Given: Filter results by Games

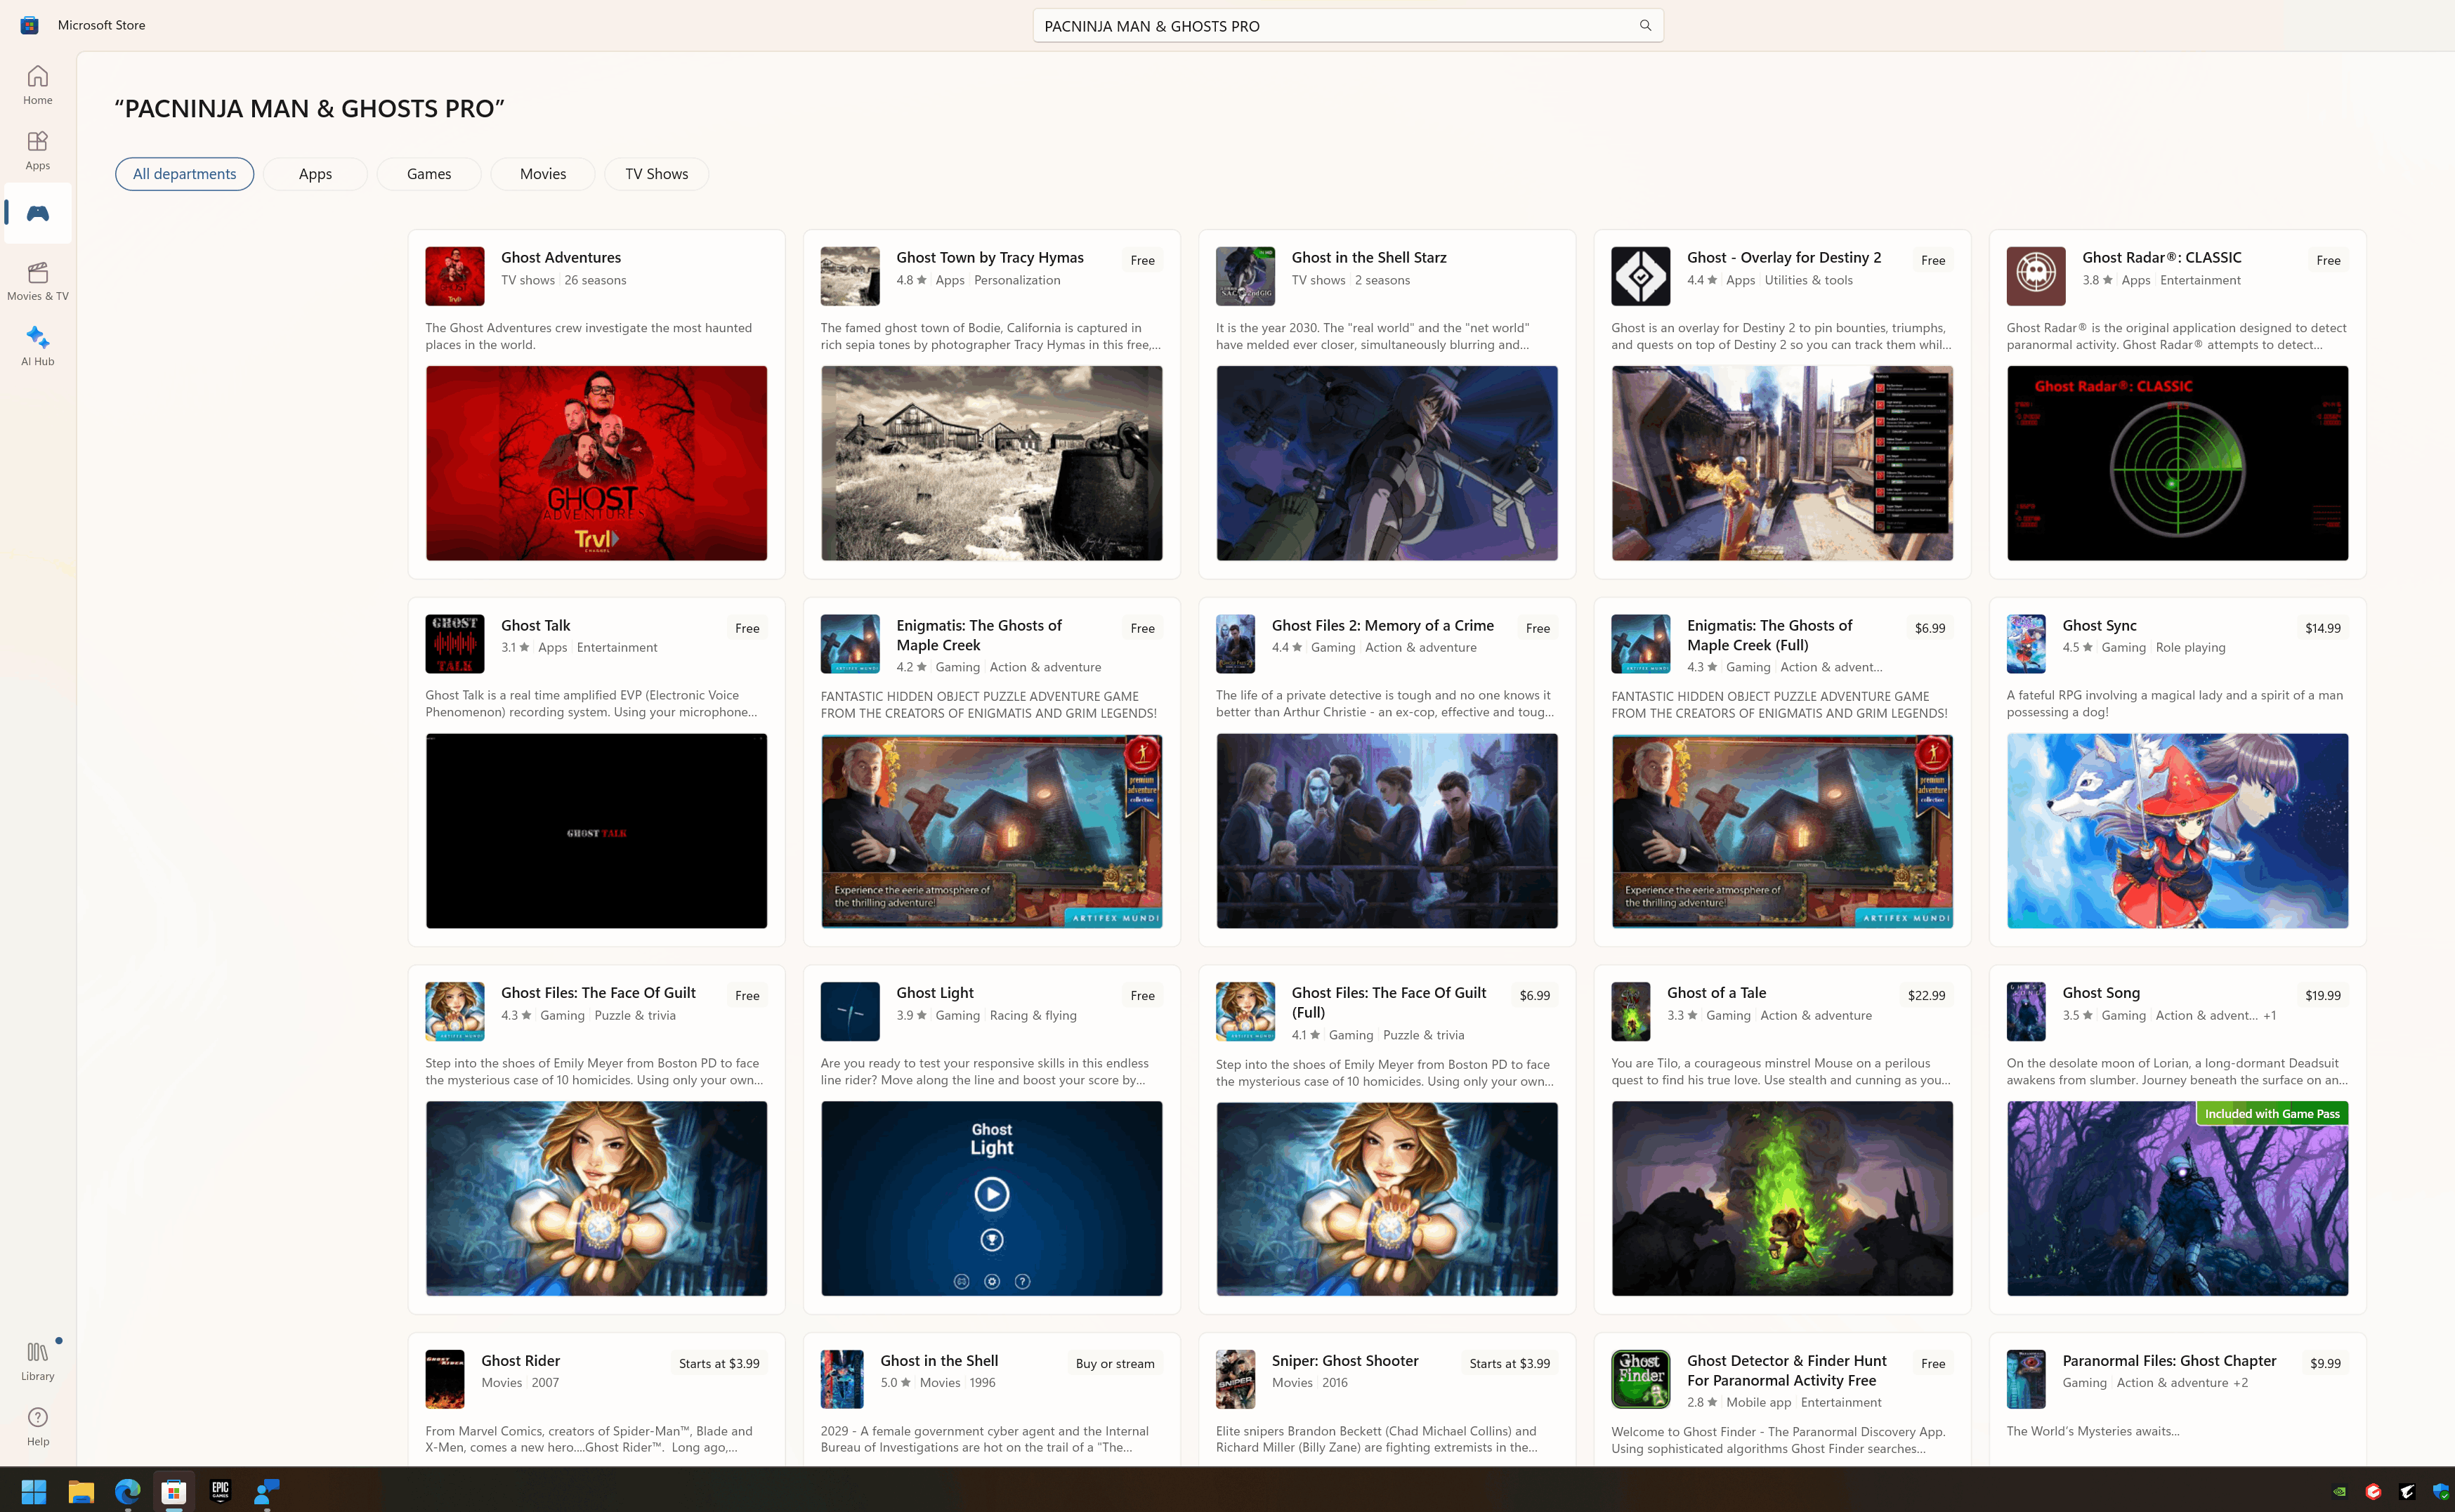Looking at the screenshot, I should [x=428, y=174].
